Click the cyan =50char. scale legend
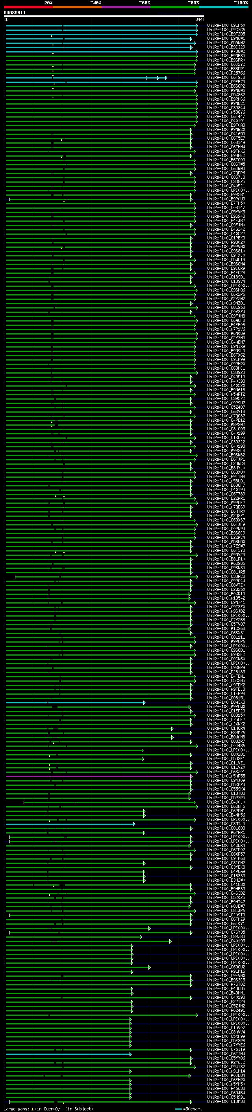 pyautogui.click(x=189, y=1109)
